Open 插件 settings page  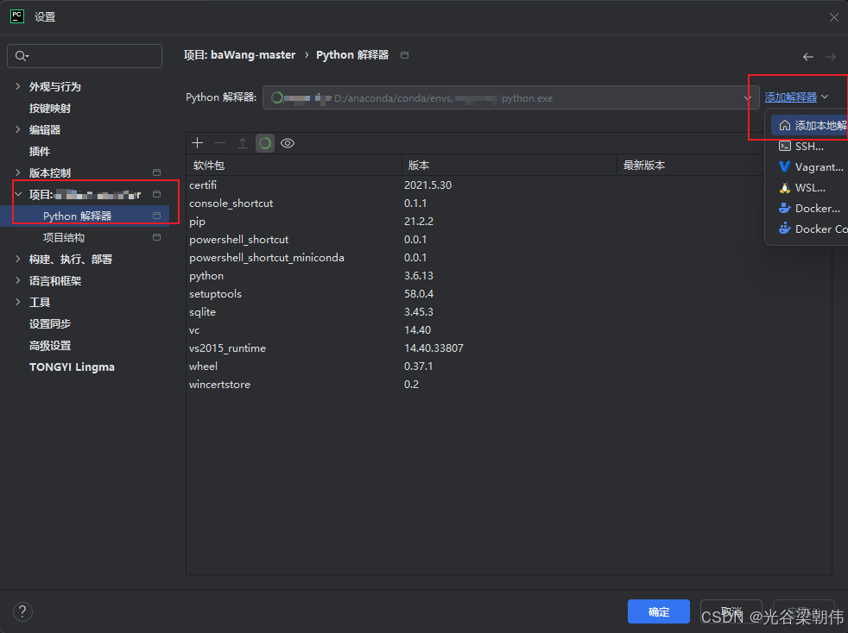40,151
